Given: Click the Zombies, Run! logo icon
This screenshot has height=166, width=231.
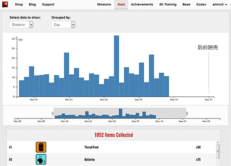Looking at the screenshot, I should 5,4.
